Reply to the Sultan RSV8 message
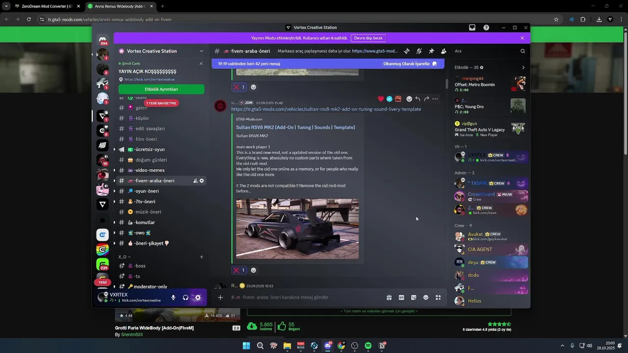This screenshot has height=353, width=628. 418,99
